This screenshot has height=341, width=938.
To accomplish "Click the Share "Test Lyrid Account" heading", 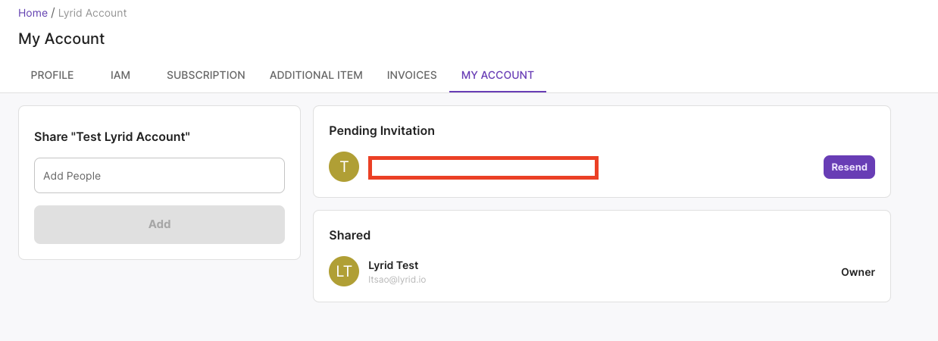I will pos(112,136).
